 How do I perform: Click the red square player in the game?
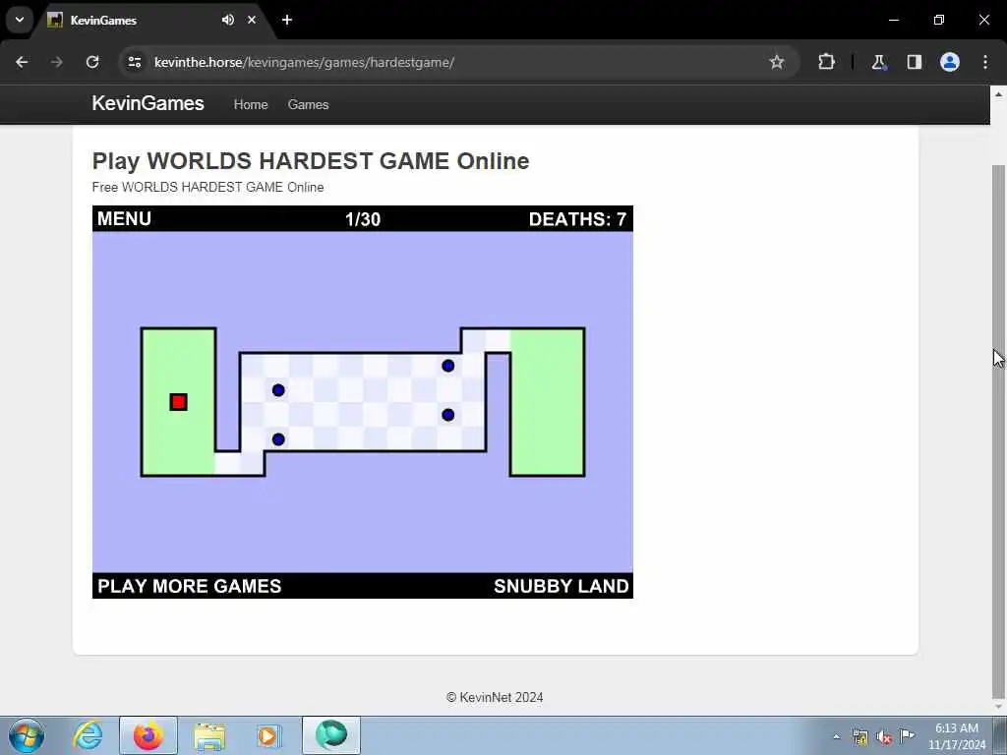pyautogui.click(x=179, y=402)
